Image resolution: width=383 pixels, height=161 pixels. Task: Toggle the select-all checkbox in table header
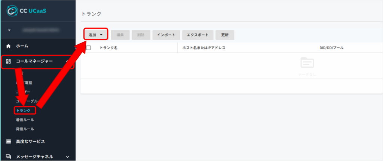[x=89, y=48]
